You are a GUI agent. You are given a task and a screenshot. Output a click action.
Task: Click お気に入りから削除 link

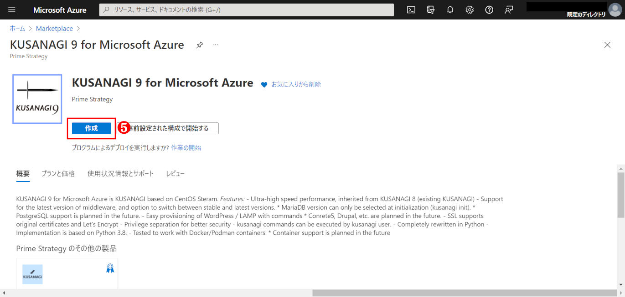296,84
